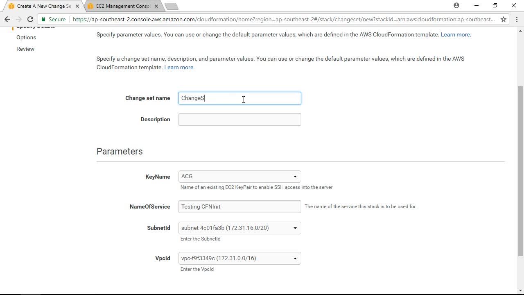524x295 pixels.
Task: Open a new browser tab
Action: coord(172,6)
